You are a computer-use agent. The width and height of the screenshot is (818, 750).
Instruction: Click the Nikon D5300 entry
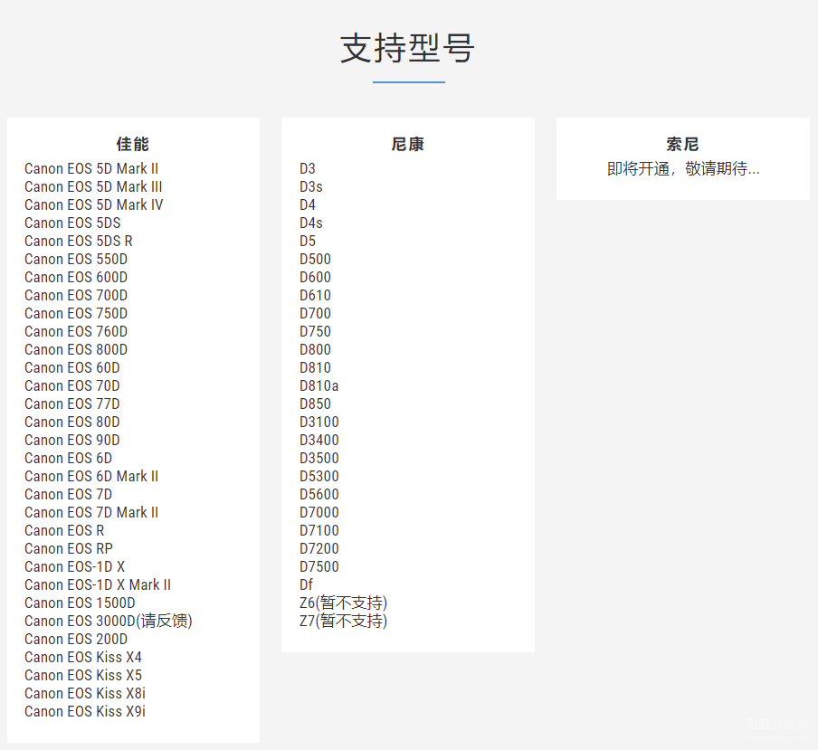(x=319, y=476)
